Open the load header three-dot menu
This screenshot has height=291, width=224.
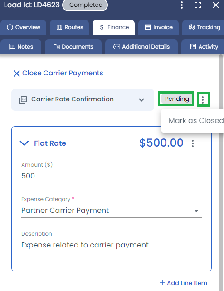[182, 5]
